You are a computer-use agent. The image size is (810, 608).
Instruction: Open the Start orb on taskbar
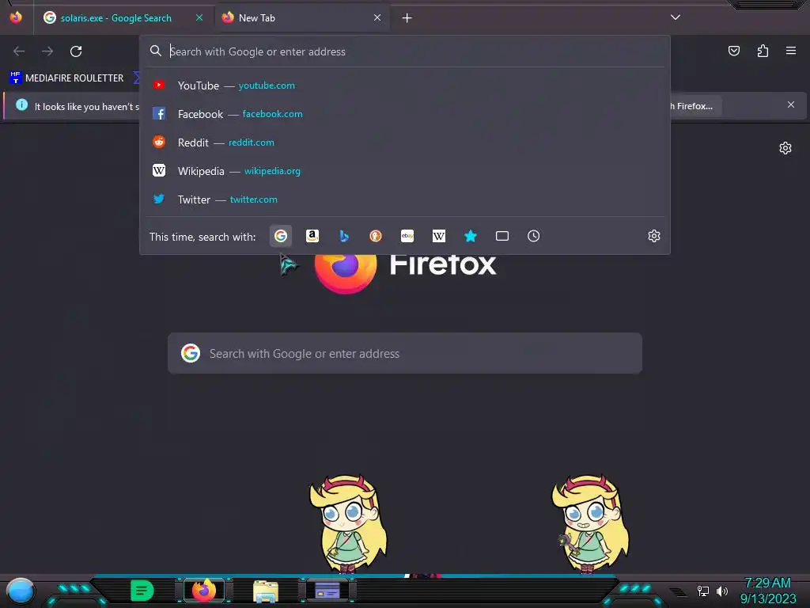click(21, 591)
